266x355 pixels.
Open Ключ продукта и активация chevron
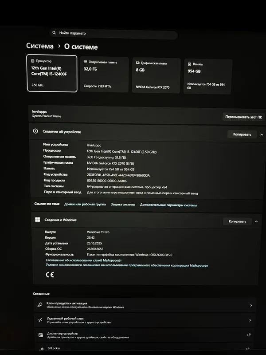click(x=251, y=305)
